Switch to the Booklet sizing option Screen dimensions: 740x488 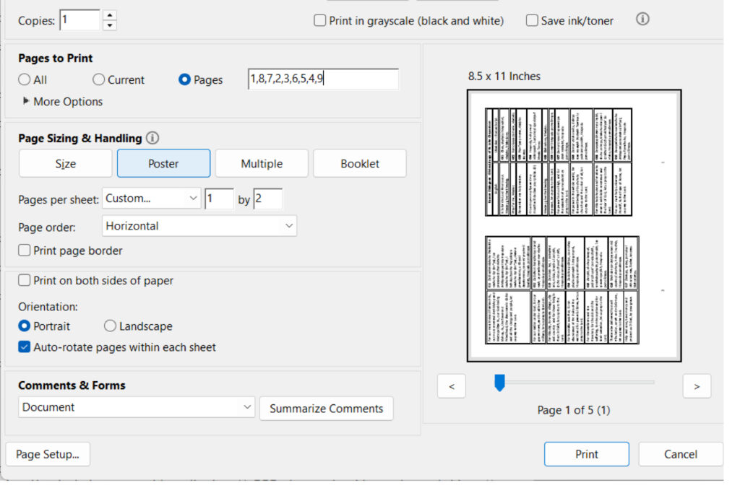(x=360, y=164)
